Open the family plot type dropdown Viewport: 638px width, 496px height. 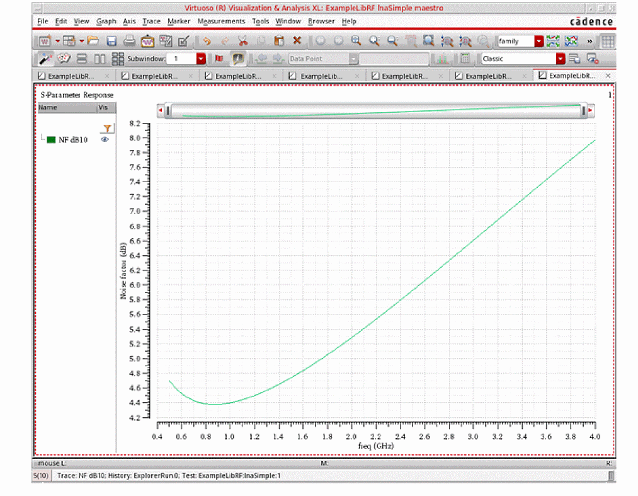[538, 42]
